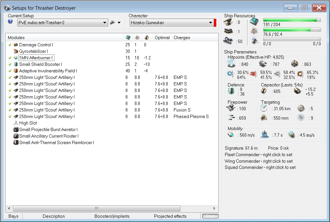Screen dimensions: 330x222
Task: Click the warp speed icon showing 4.5 au/s
Action: pos(292,134)
